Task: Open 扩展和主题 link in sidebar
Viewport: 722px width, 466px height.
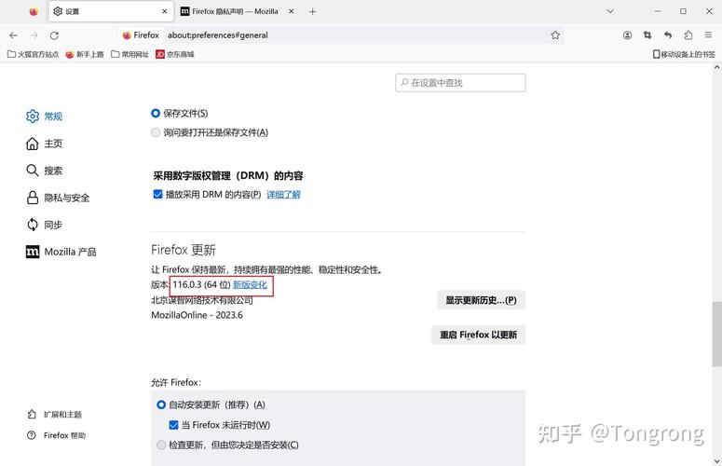Action: (54, 415)
